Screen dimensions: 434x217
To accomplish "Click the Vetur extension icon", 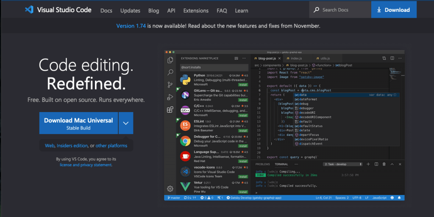I will [x=185, y=187].
